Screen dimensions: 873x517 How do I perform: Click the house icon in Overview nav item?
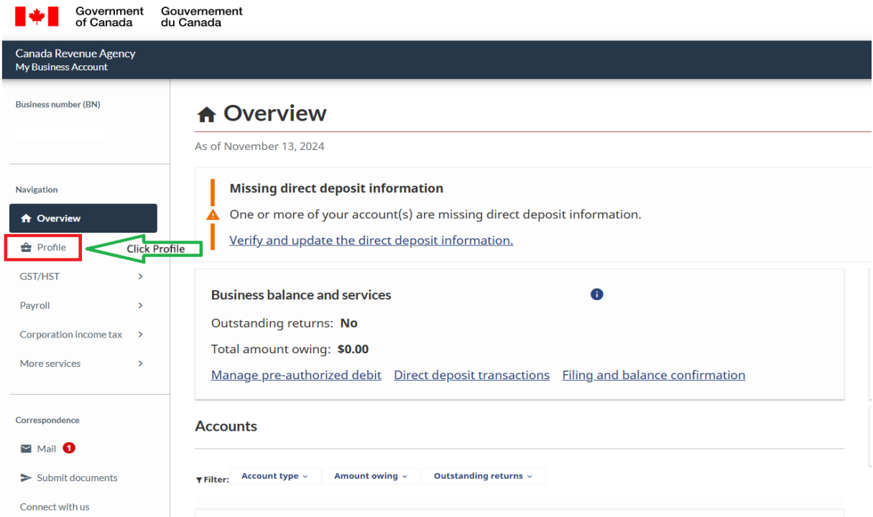(27, 218)
